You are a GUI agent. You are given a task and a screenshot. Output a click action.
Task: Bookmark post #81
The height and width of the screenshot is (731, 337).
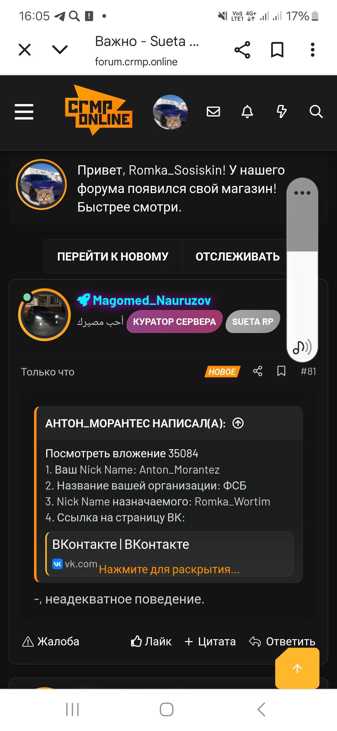(281, 371)
